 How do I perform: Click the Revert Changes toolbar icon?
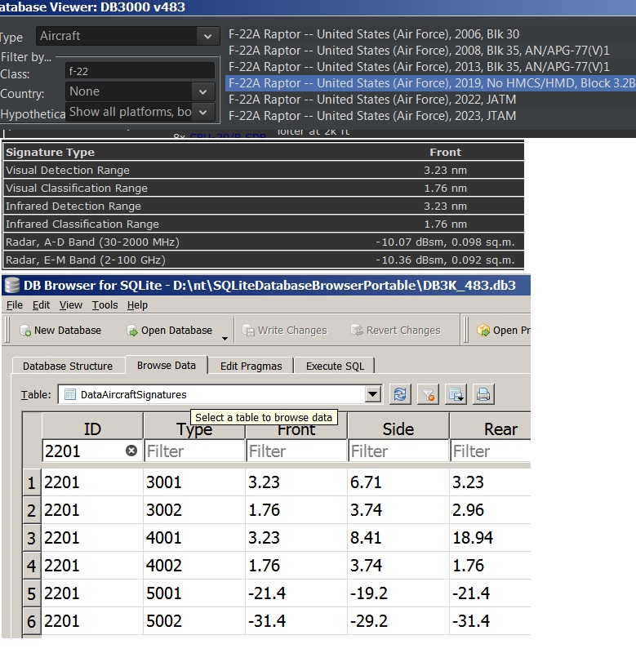coord(357,331)
